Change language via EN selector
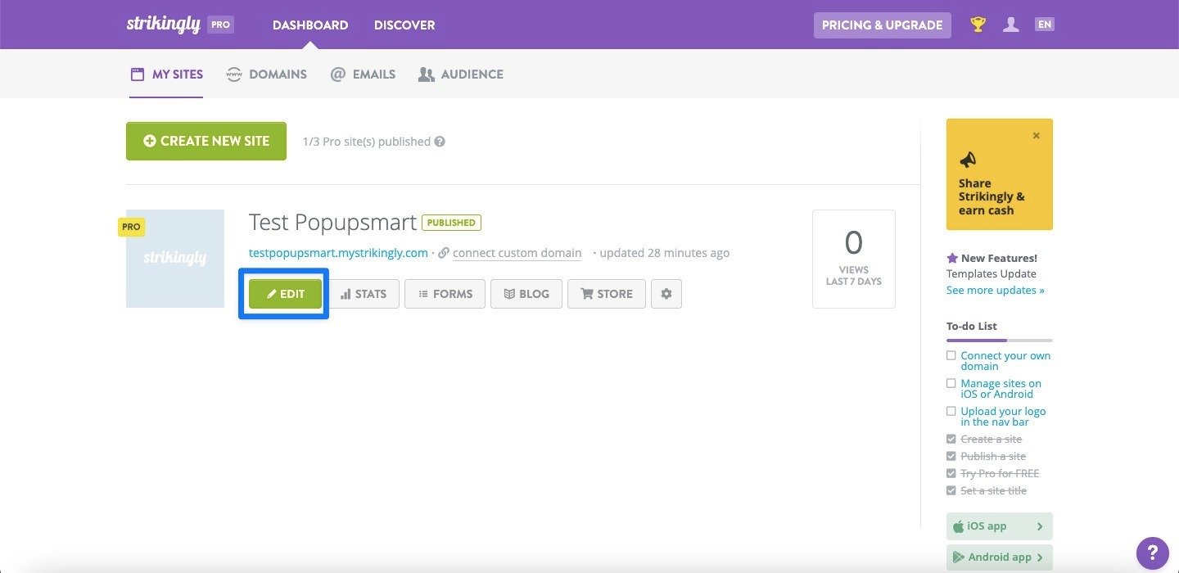Screen dimensions: 1179x573 point(1044,25)
